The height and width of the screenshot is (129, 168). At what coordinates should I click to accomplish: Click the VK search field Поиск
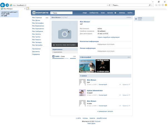tap(61, 13)
